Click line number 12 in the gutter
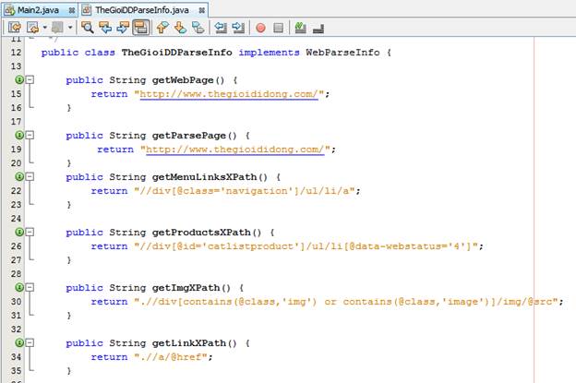Image resolution: width=576 pixels, height=383 pixels. tap(16, 53)
